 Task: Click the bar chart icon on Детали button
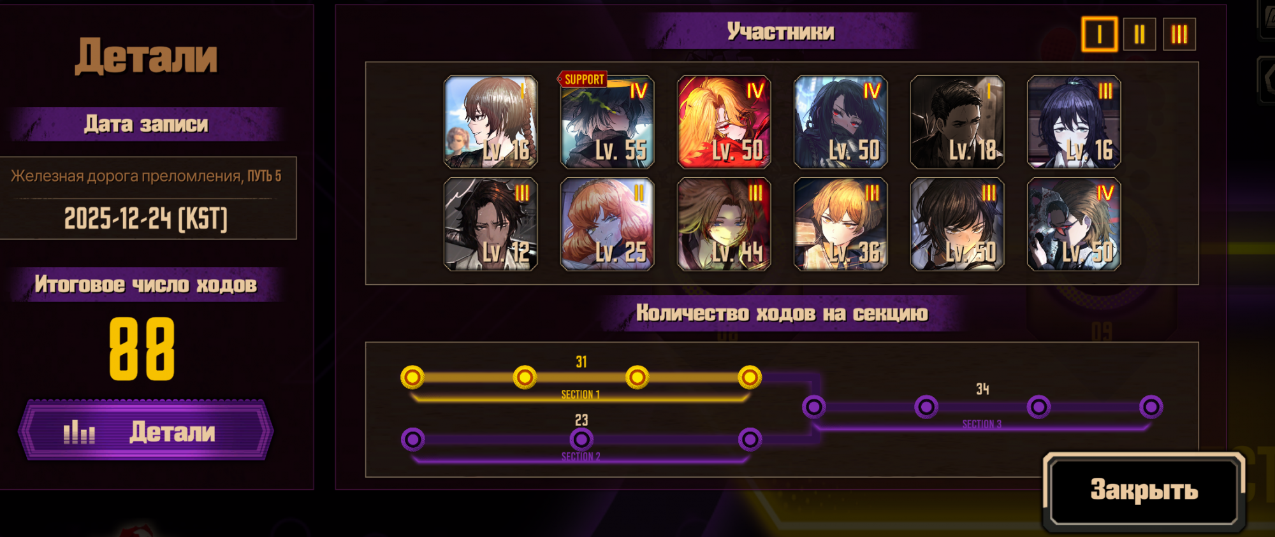coord(79,432)
